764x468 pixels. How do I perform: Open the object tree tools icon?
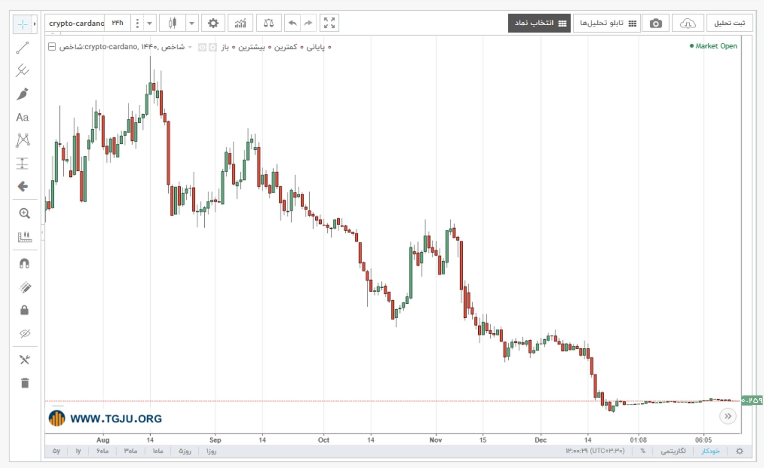point(24,359)
